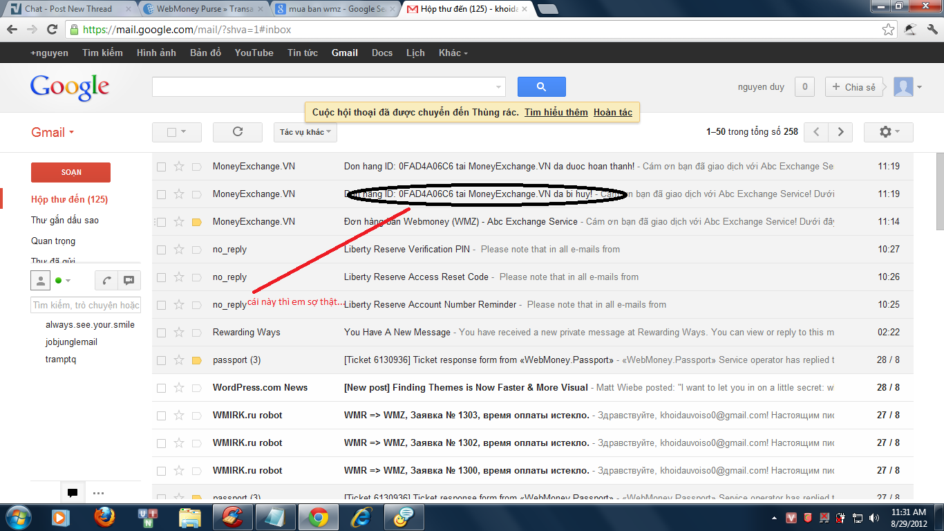Open the account profile picture menu
This screenshot has width=944, height=531.
908,87
